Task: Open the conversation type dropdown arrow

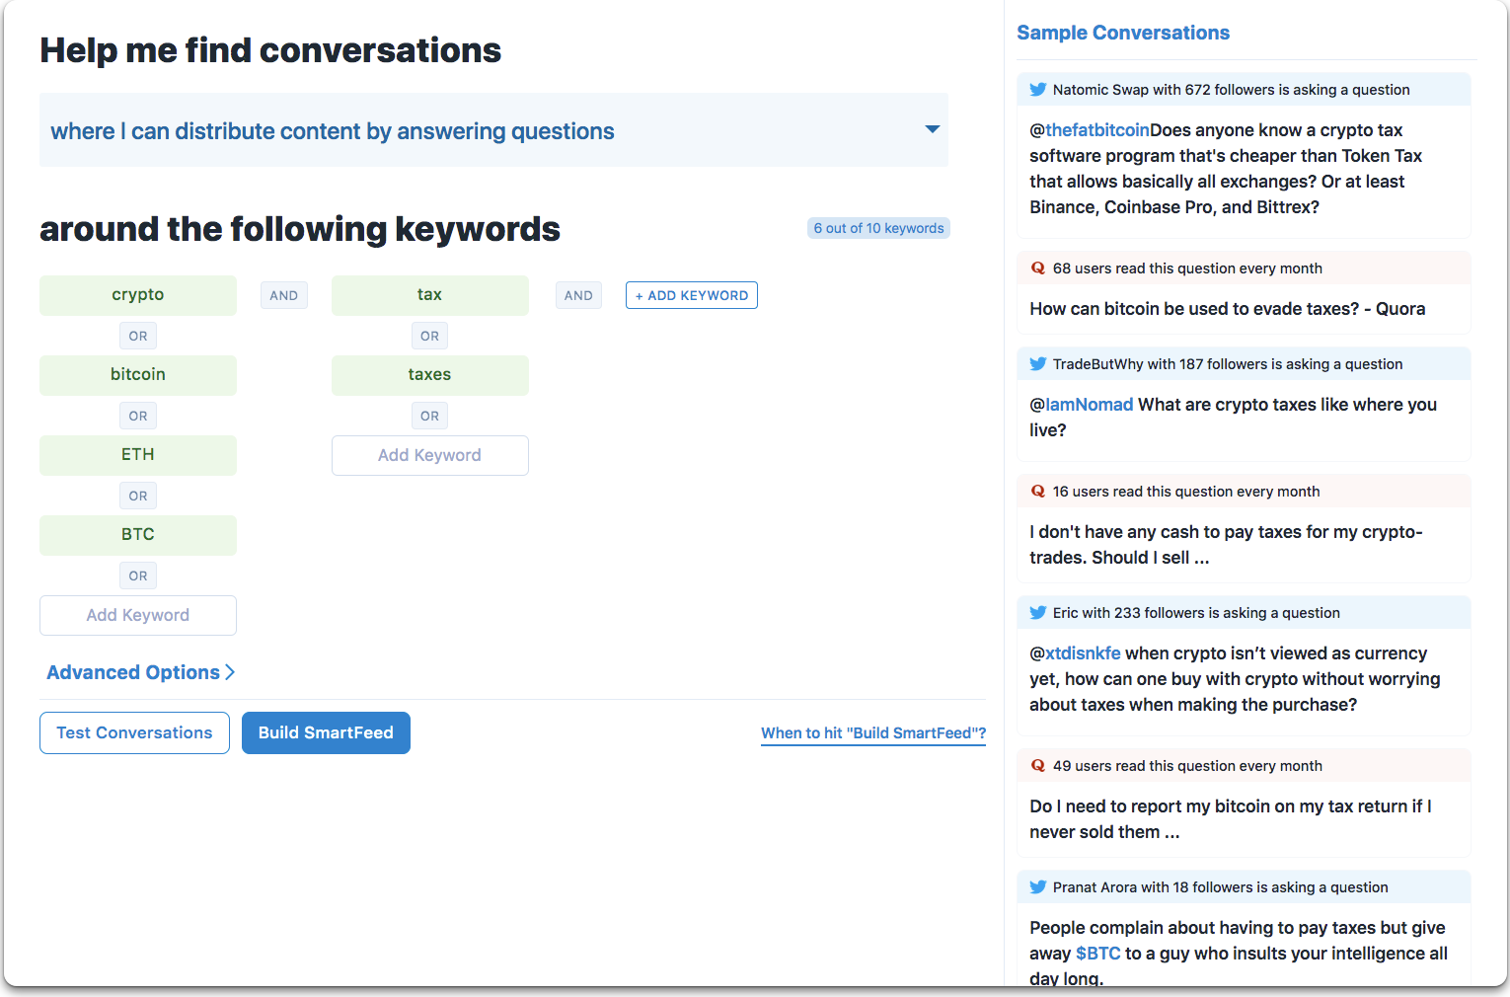Action: point(932,129)
